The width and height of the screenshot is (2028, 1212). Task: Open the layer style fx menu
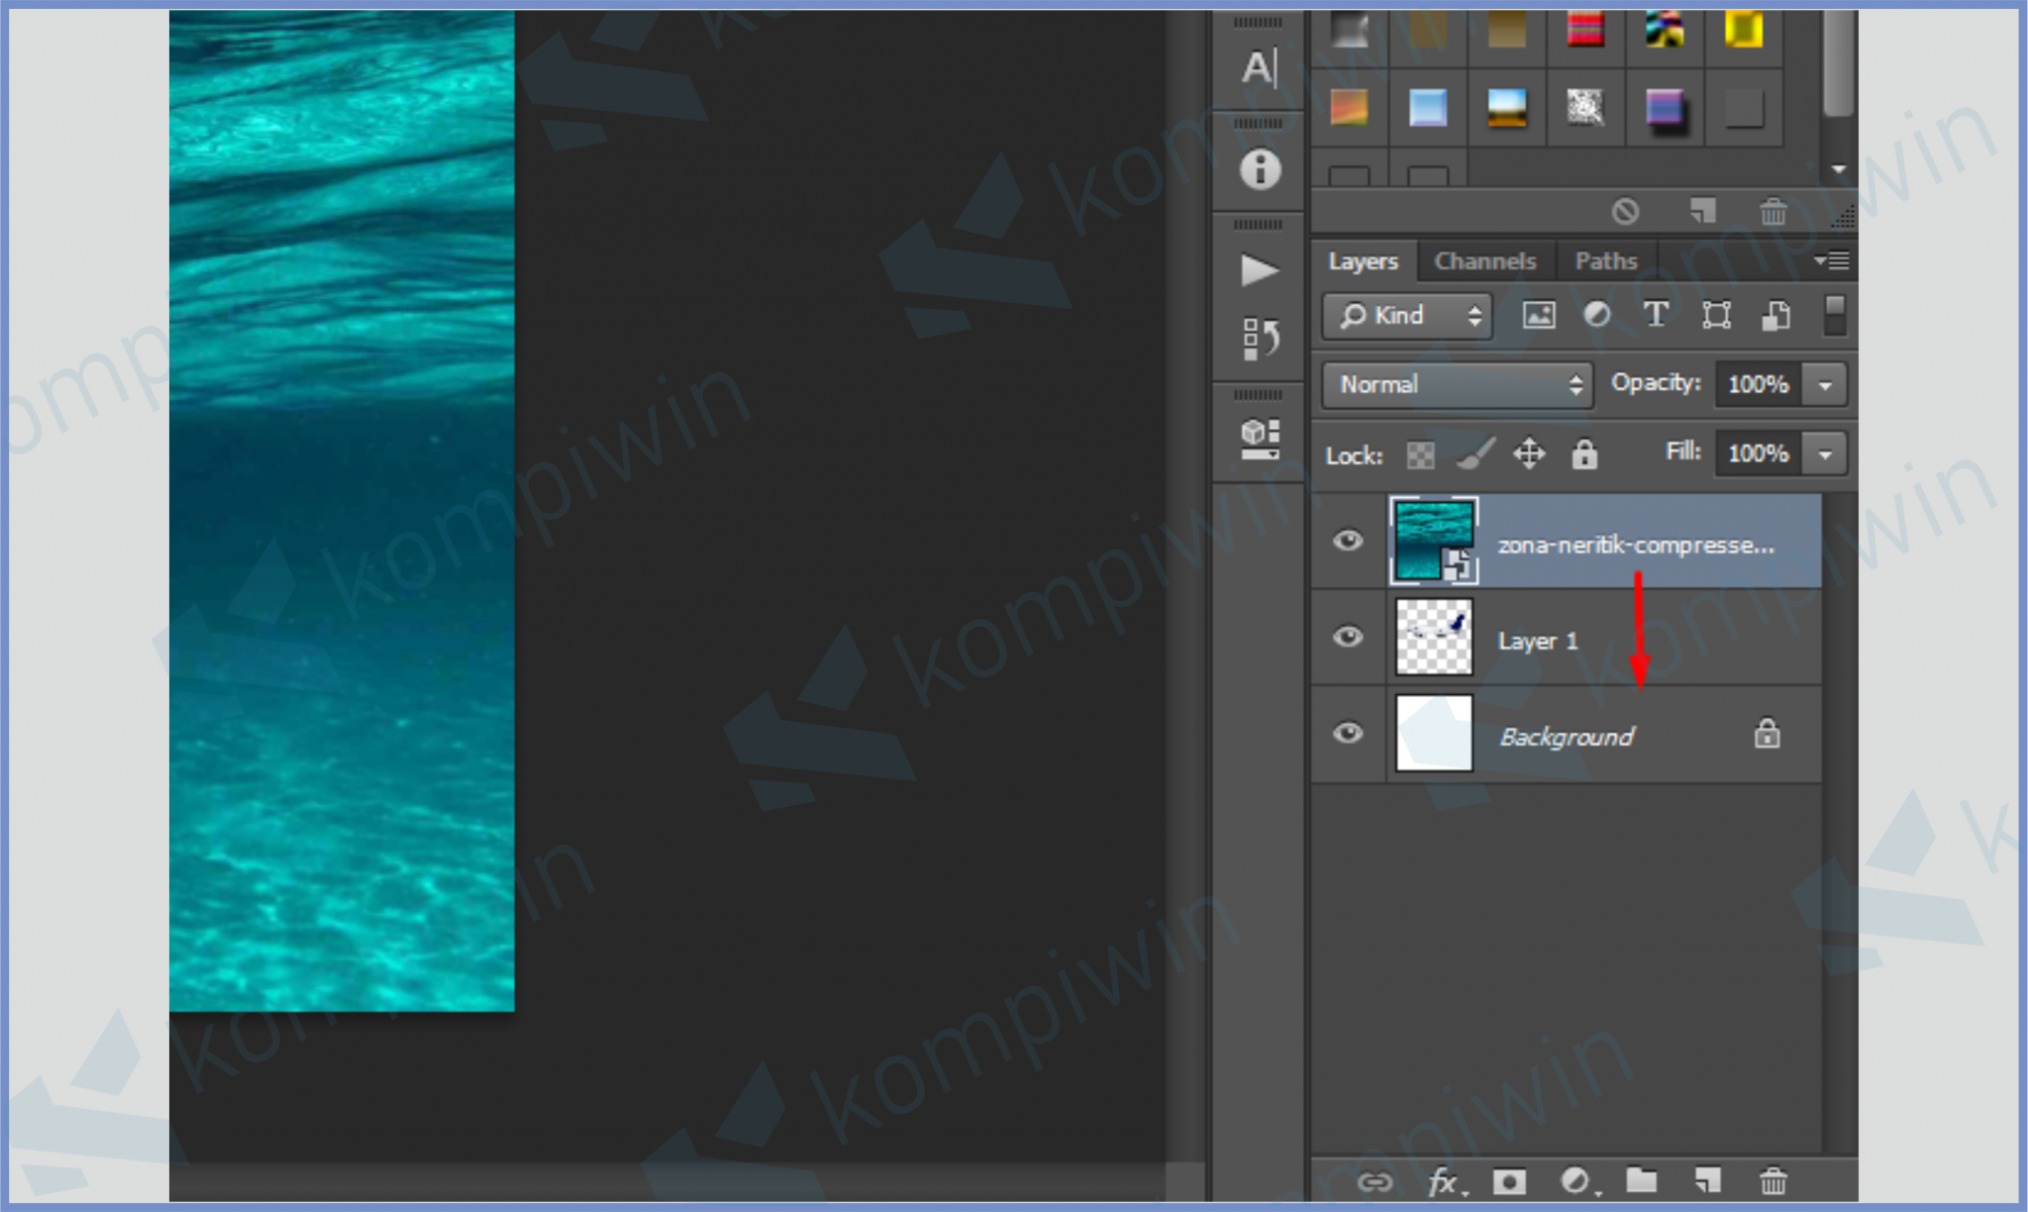(x=1444, y=1181)
